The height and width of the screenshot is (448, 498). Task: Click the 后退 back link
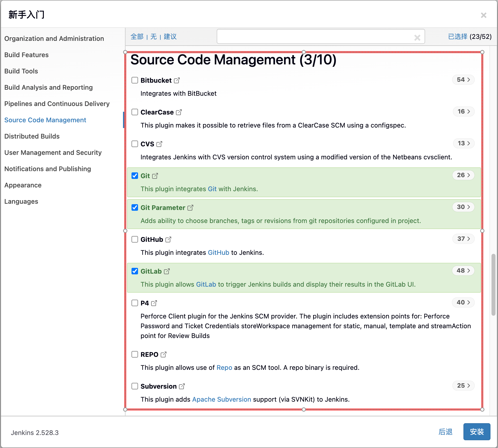(445, 432)
